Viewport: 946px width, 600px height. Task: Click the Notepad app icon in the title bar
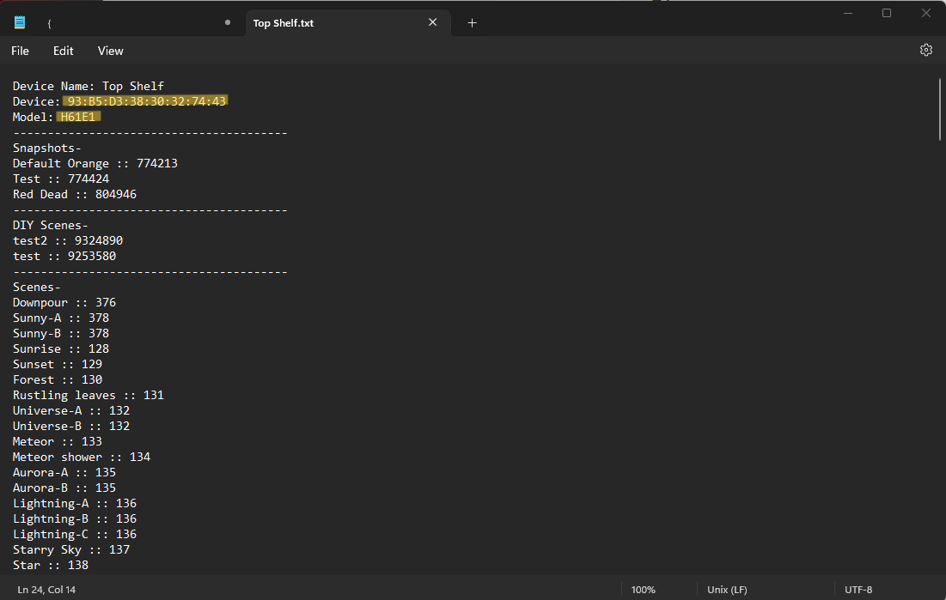click(x=19, y=21)
